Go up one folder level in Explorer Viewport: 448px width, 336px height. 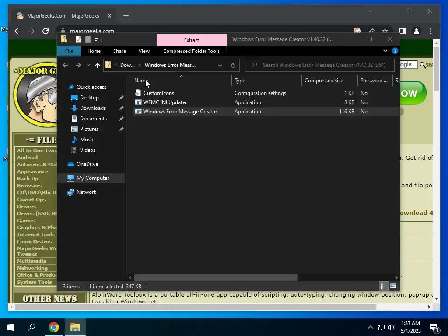click(x=98, y=66)
